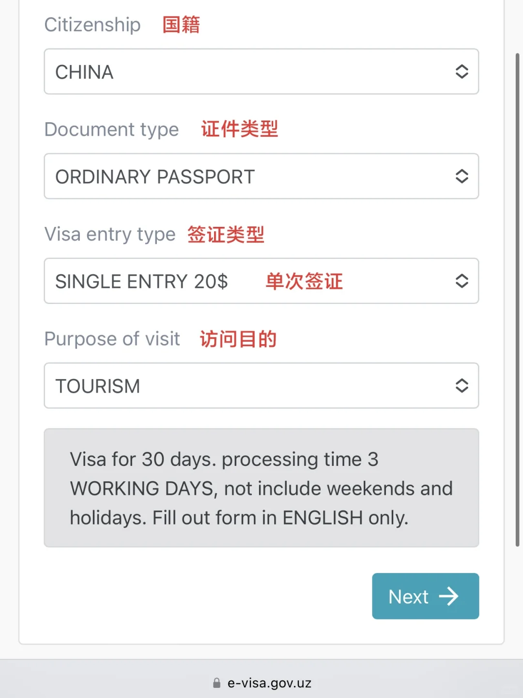Click the gray visa processing notice box
Screen dimensions: 523x698
(261, 488)
